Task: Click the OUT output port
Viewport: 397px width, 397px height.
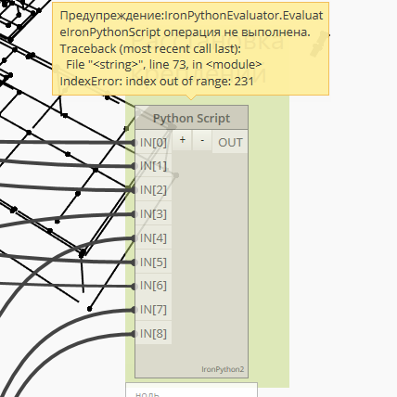Action: [x=230, y=142]
